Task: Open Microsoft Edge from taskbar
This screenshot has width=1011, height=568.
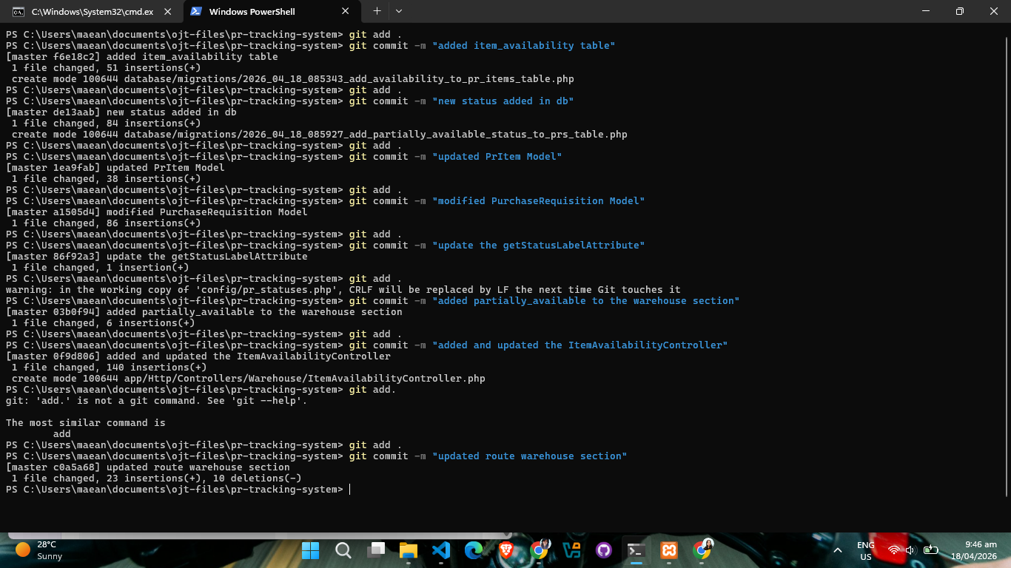Action: coord(474,550)
